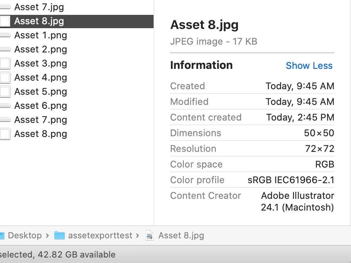351x263 pixels.
Task: Click the Dimensions value 50×50
Action: (319, 133)
